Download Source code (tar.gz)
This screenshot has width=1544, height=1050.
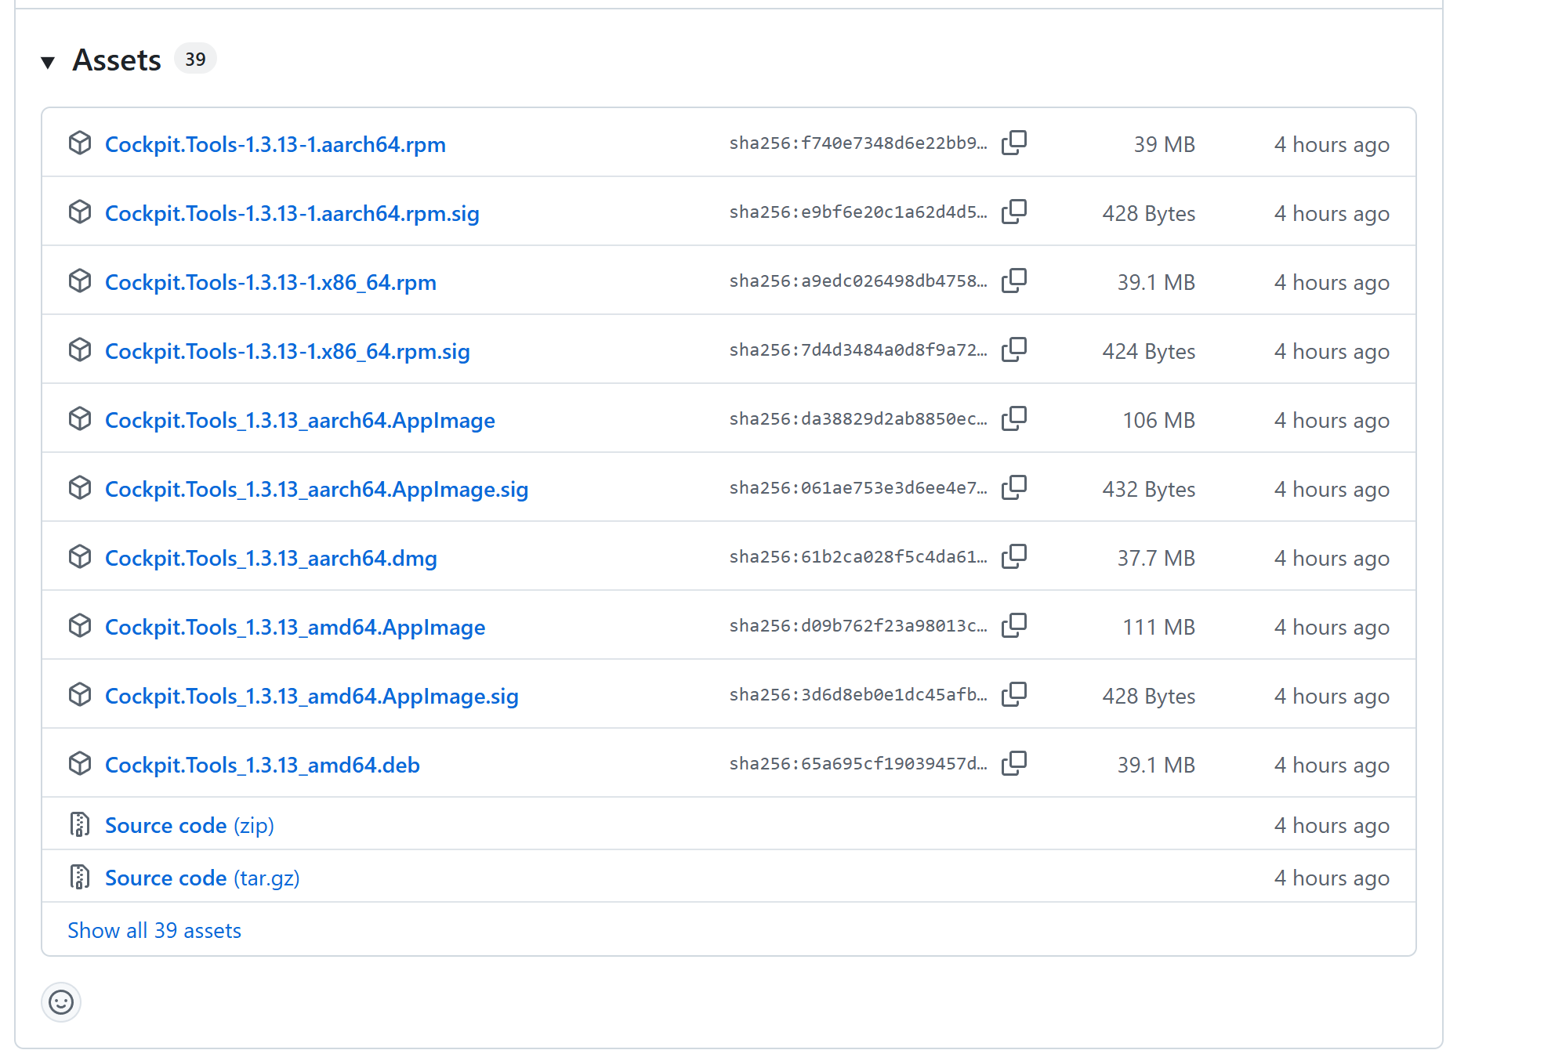click(202, 878)
